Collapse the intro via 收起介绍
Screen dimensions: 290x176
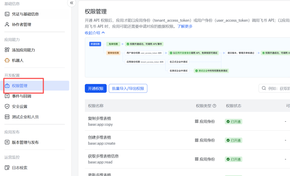click(x=95, y=33)
